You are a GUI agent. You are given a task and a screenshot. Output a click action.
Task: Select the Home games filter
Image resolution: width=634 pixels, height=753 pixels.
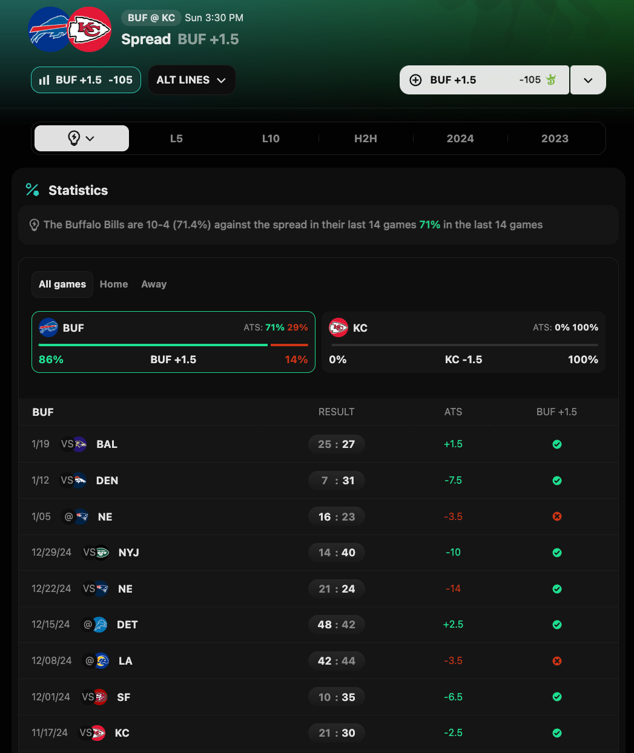click(114, 284)
